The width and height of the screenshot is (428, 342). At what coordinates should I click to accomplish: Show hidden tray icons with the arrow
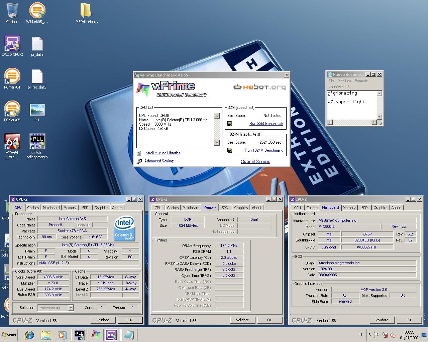point(369,335)
